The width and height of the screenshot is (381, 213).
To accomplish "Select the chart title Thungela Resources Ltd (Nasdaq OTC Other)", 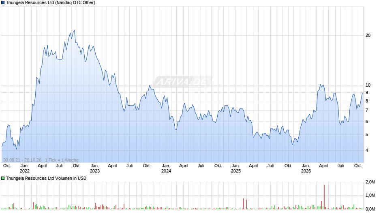I will [x=51, y=3].
